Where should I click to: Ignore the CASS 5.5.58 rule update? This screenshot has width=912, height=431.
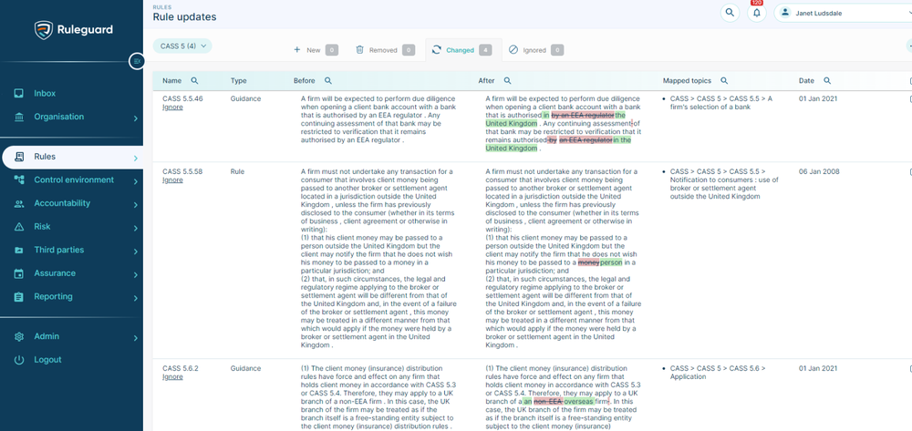point(172,180)
